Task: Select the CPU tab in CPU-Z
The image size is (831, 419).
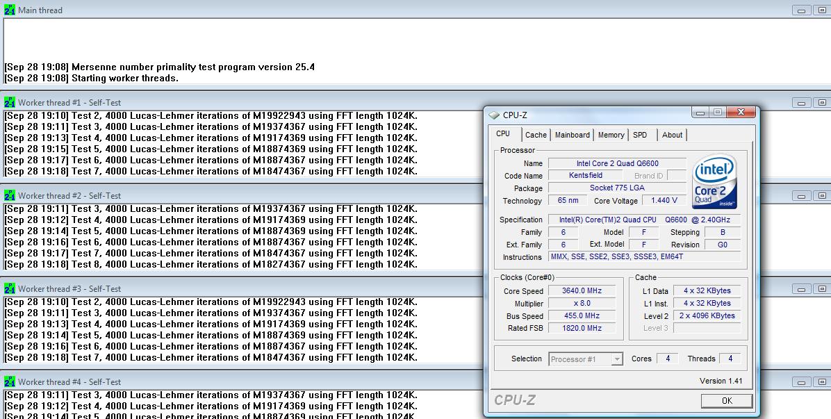Action: (503, 134)
